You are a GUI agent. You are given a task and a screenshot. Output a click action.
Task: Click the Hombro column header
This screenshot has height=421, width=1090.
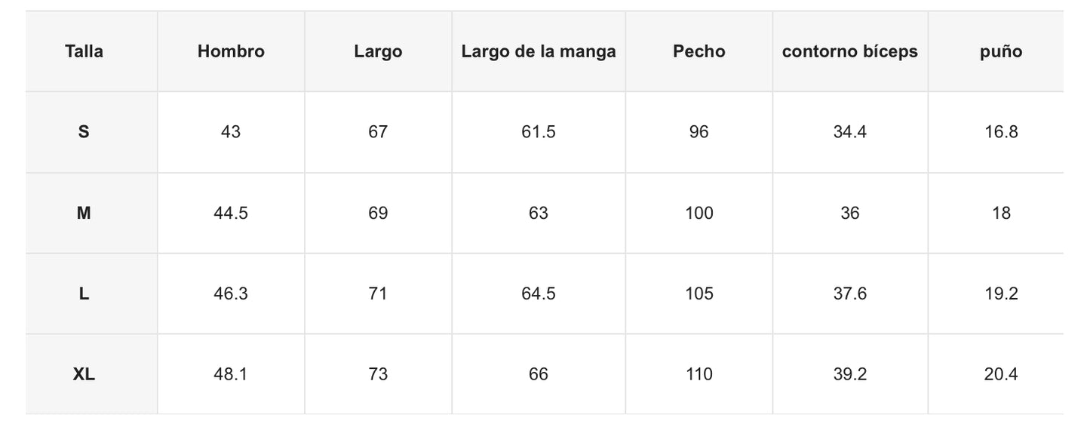(231, 52)
